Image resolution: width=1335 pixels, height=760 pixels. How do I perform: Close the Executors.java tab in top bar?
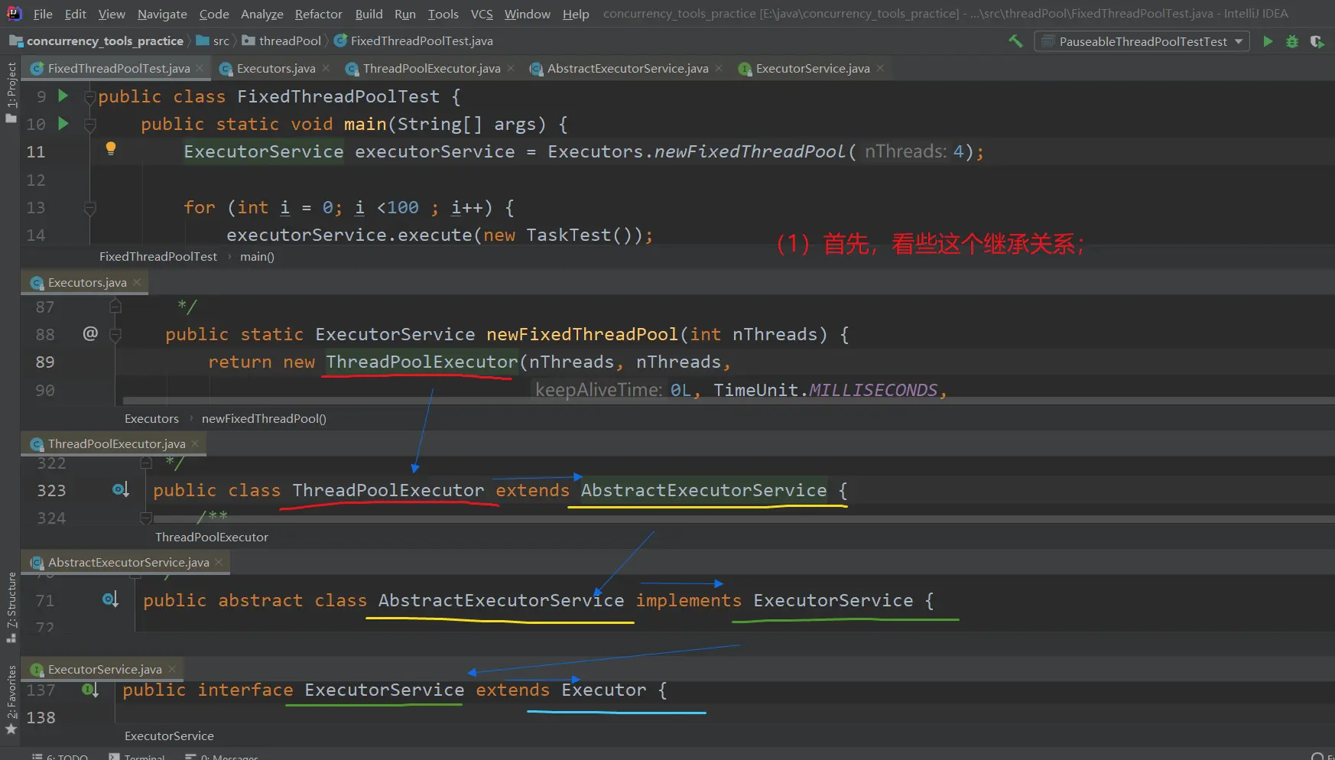pyautogui.click(x=326, y=69)
